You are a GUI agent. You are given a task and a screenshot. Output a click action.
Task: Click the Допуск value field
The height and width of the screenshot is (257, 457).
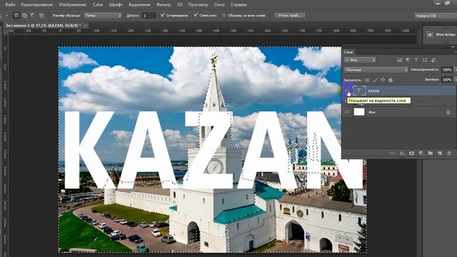pos(149,16)
